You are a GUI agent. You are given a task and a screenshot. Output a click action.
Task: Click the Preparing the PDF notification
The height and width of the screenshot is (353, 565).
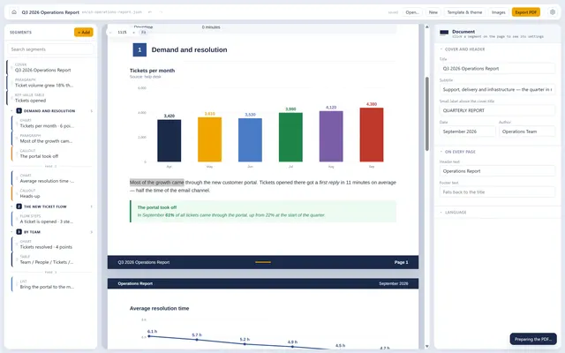click(533, 339)
